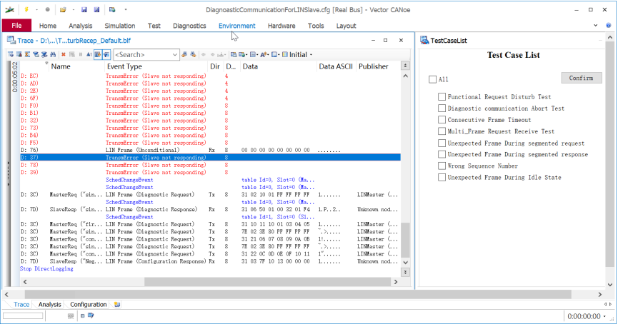Click the pause icon in Trace toolbar

pyautogui.click(x=81, y=55)
